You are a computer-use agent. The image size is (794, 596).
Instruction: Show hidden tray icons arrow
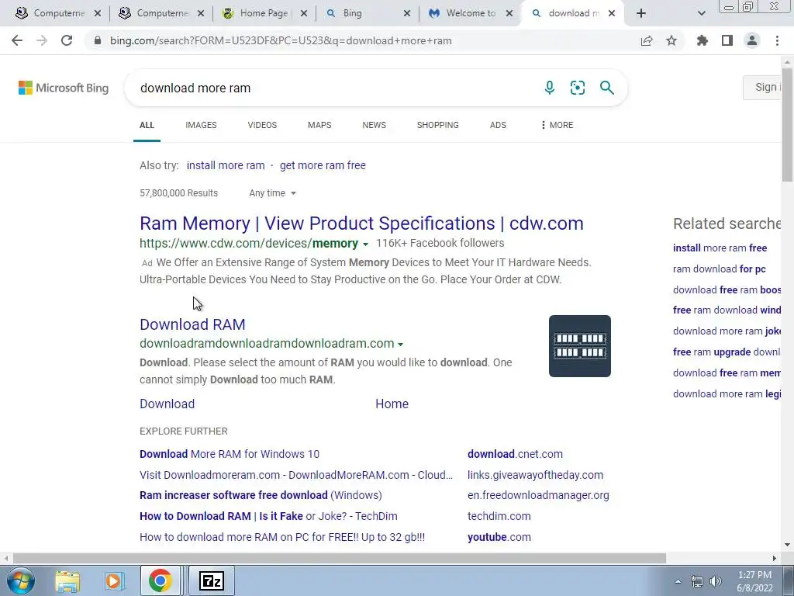[x=678, y=581]
